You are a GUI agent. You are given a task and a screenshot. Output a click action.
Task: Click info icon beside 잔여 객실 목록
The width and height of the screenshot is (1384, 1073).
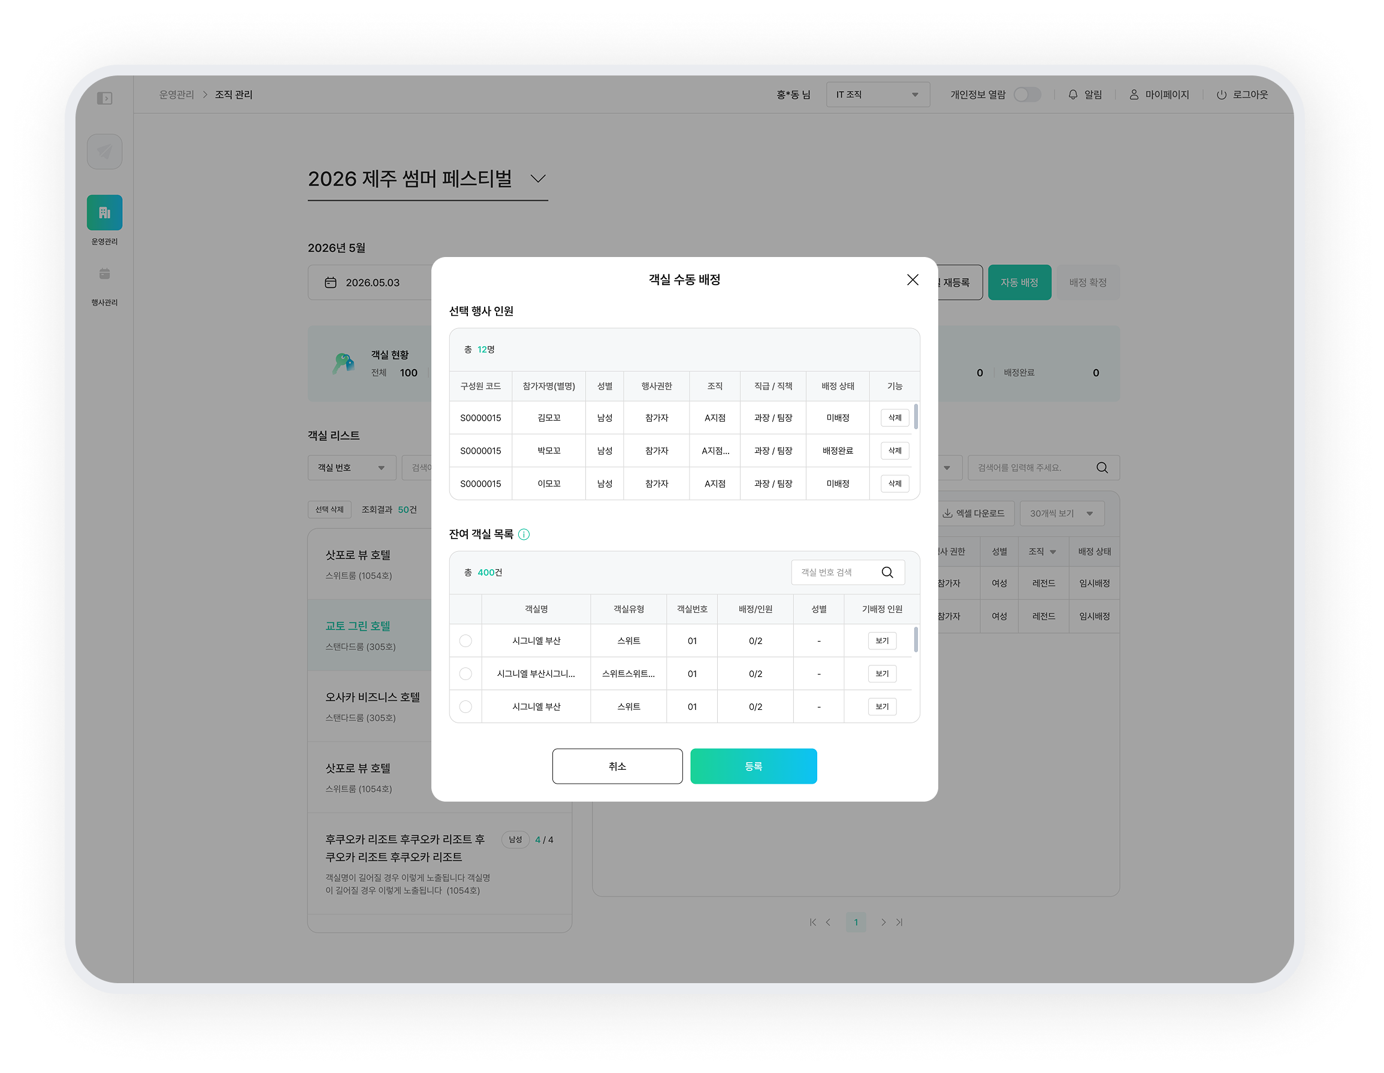(x=524, y=534)
